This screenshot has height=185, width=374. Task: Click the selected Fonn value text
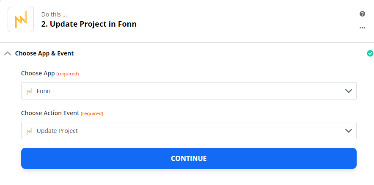pos(44,91)
